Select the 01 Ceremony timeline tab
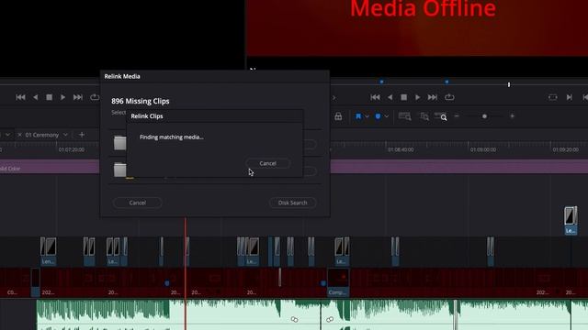 click(x=42, y=135)
